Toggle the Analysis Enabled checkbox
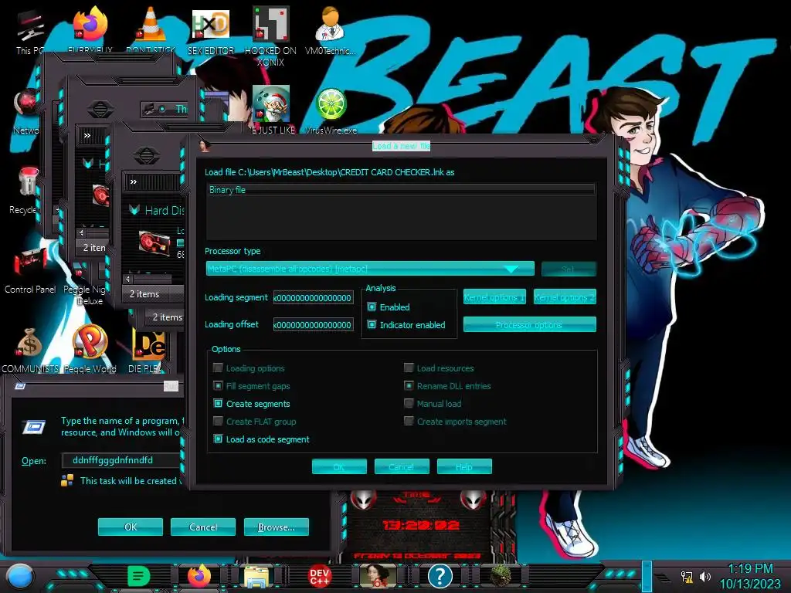Image resolution: width=791 pixels, height=593 pixels. tap(372, 307)
